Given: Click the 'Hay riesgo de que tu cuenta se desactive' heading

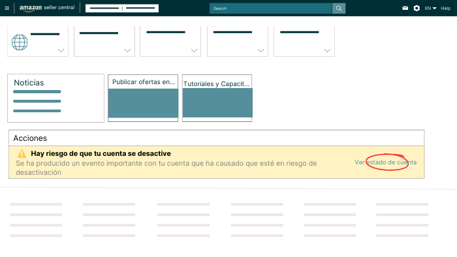Looking at the screenshot, I should 101,153.
